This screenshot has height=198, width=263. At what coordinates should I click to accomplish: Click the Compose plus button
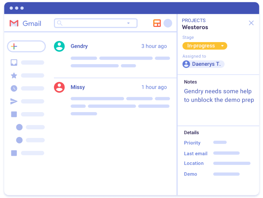tap(26, 46)
